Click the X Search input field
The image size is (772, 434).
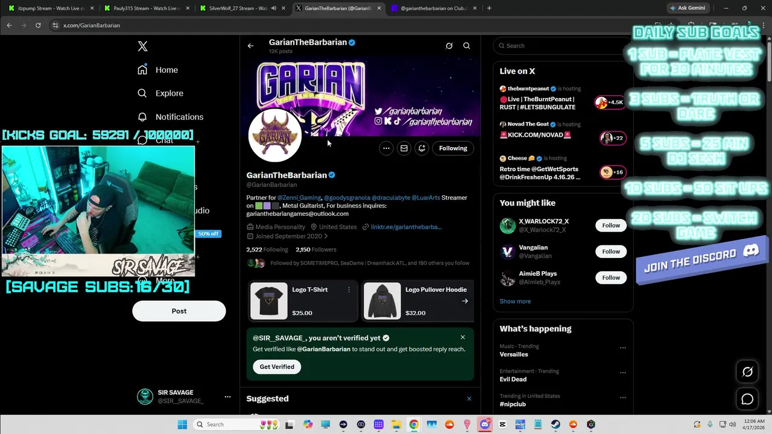[564, 46]
